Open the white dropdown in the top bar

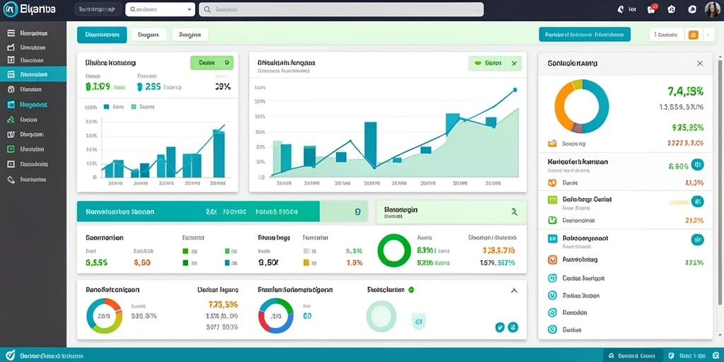point(160,9)
